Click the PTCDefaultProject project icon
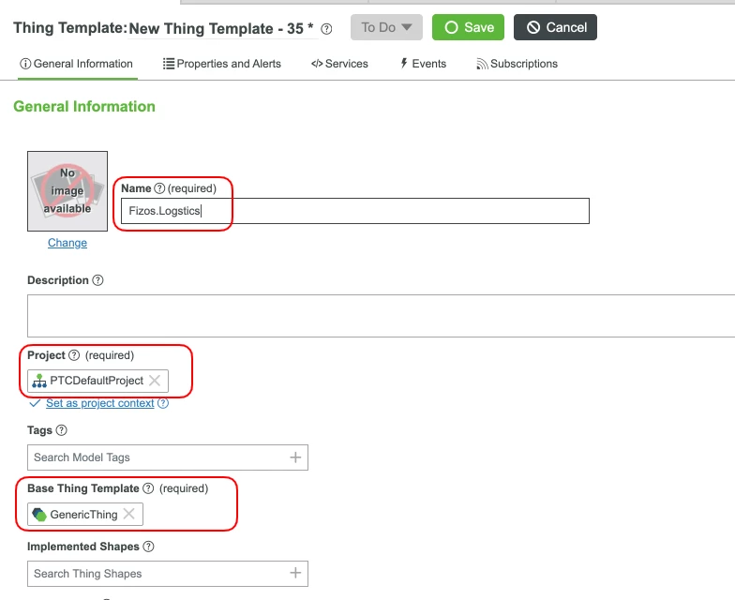The image size is (735, 600). point(39,381)
